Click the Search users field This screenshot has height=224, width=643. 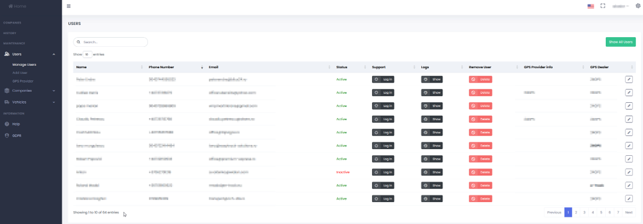coord(110,42)
